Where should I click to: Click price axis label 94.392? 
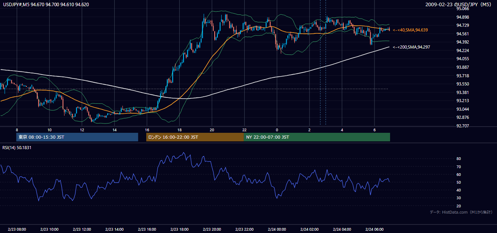pos(464,42)
